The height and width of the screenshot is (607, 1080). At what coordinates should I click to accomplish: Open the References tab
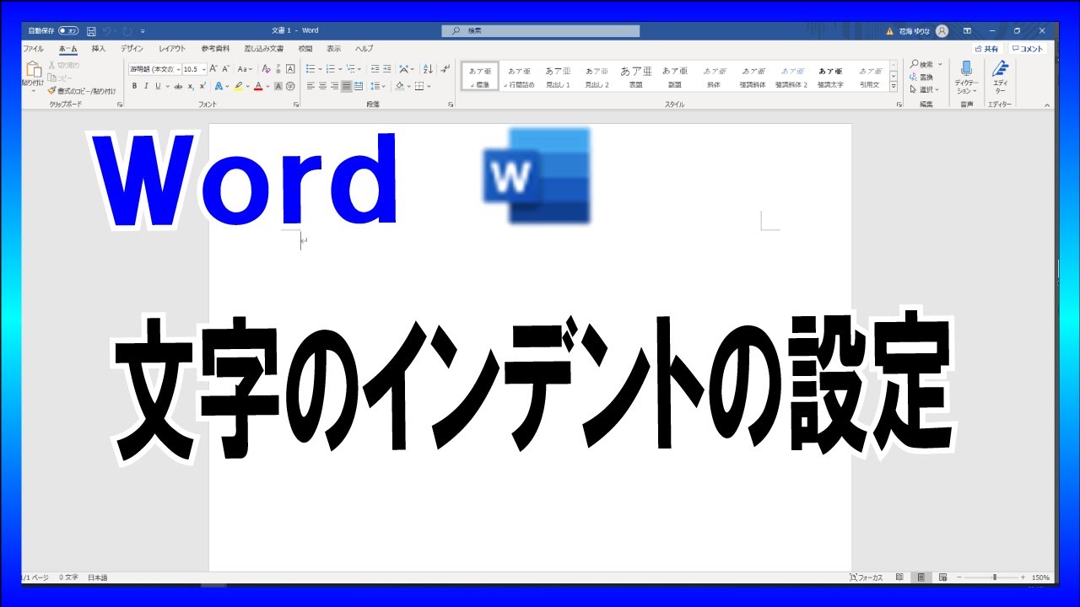pos(215,49)
